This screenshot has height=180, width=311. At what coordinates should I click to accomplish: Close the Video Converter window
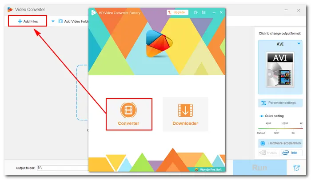(x=299, y=10)
